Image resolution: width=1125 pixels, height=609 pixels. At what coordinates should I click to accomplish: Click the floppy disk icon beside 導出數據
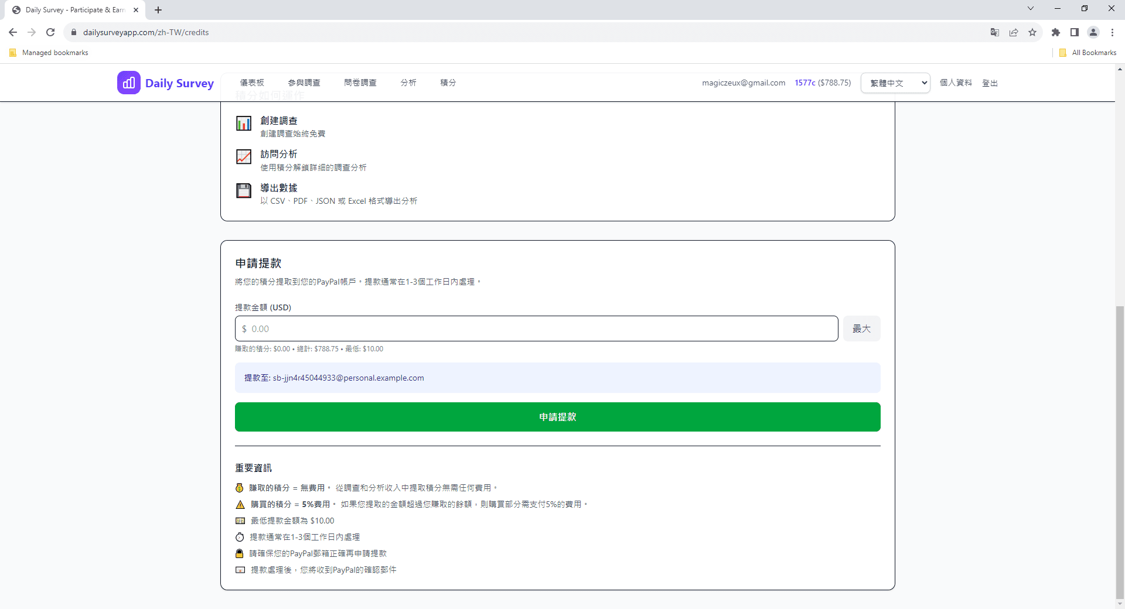pyautogui.click(x=243, y=190)
